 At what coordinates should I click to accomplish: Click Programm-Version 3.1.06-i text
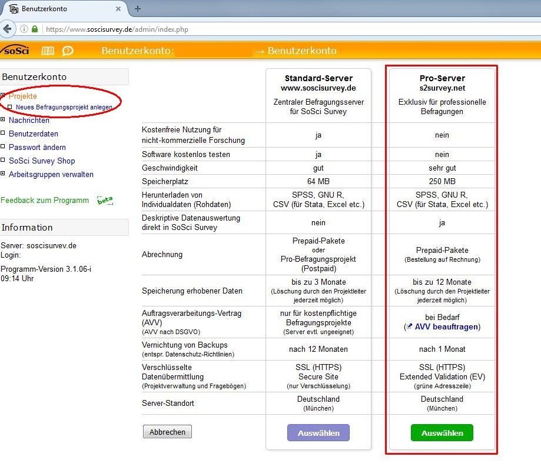(x=46, y=269)
